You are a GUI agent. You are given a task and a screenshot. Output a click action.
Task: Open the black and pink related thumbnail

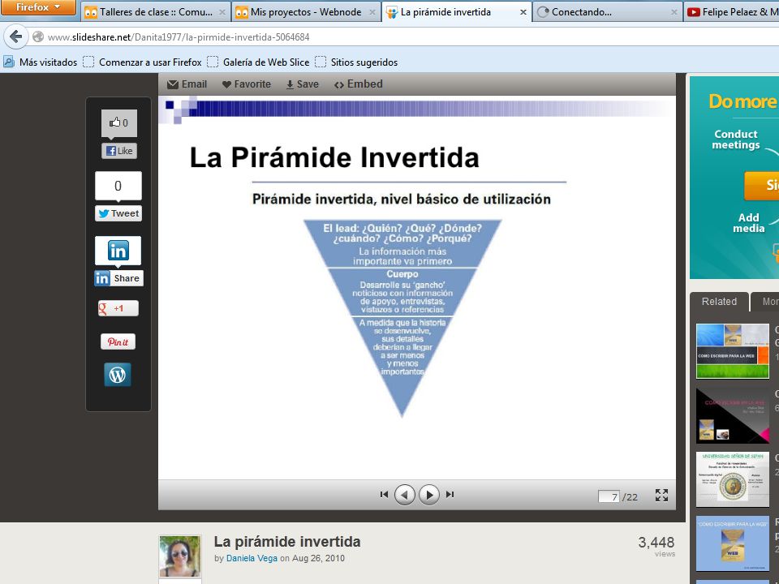732,415
